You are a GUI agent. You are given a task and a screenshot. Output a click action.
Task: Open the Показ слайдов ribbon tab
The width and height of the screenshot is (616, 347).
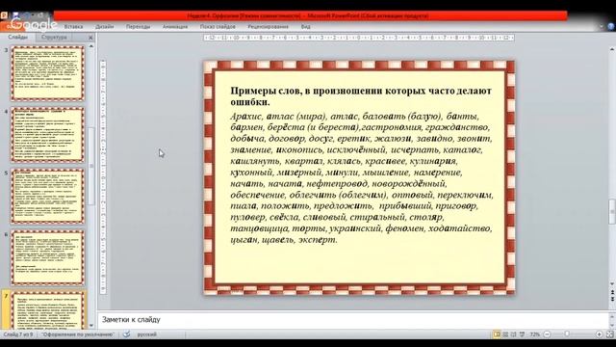tap(218, 27)
